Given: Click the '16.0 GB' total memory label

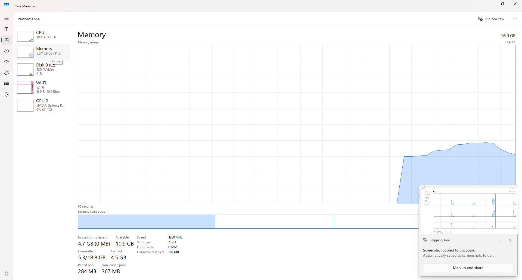Looking at the screenshot, I should click(x=508, y=36).
